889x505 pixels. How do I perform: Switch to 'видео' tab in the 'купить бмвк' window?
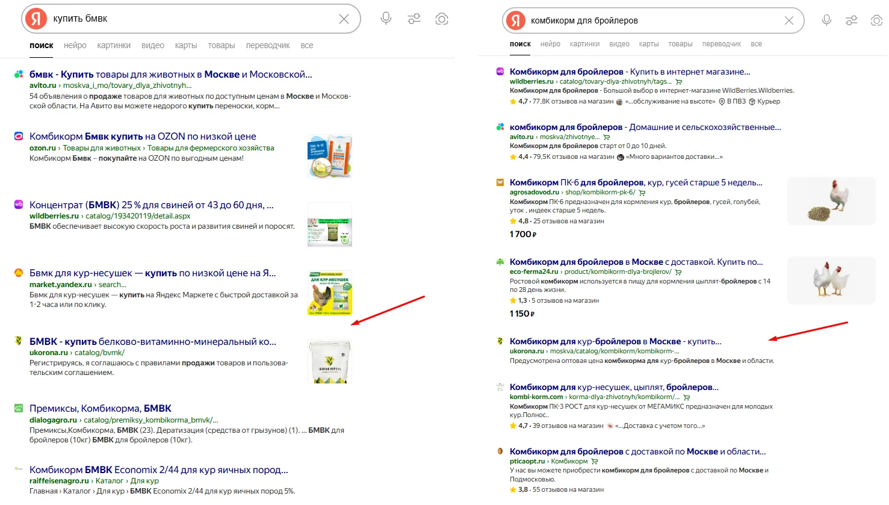153,45
